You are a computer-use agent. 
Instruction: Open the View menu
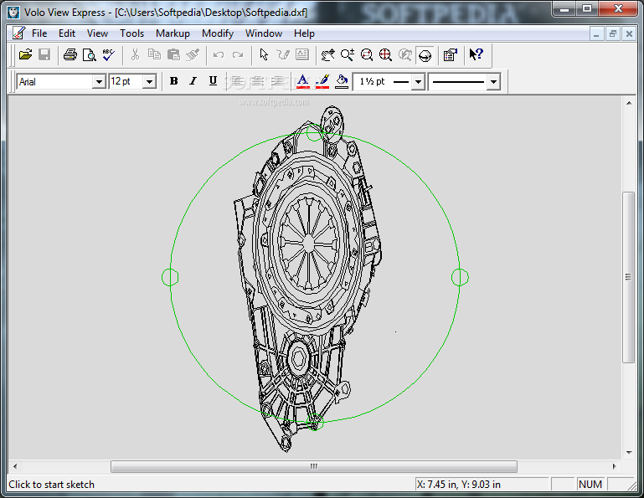pos(97,33)
